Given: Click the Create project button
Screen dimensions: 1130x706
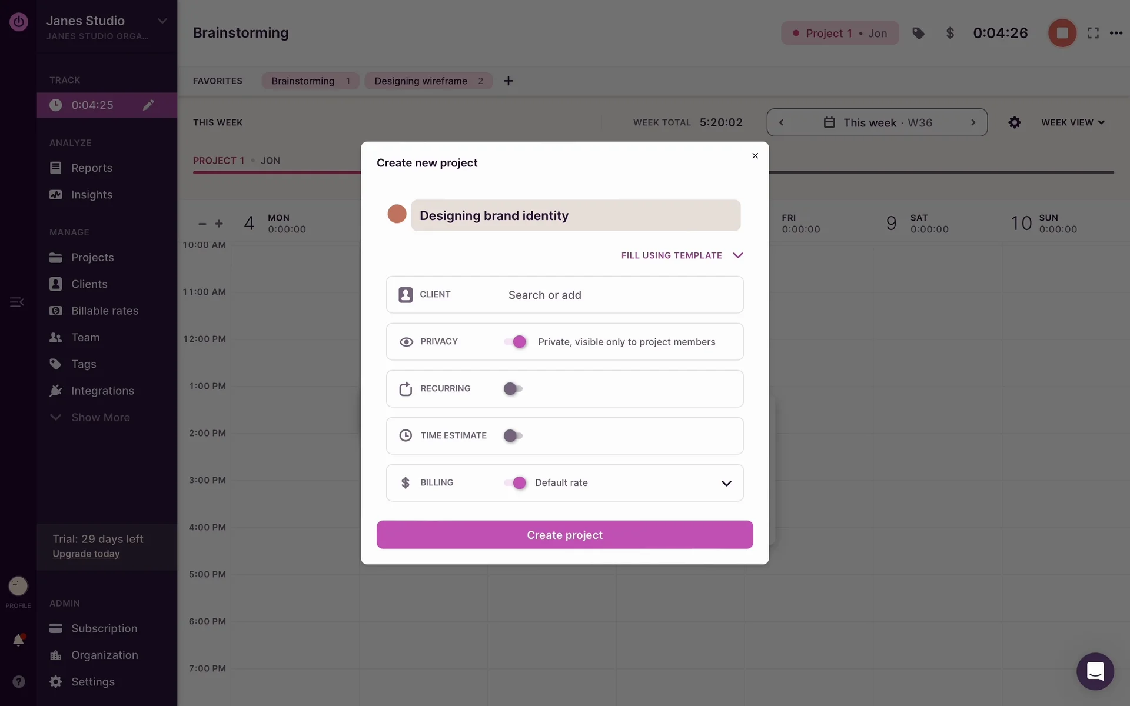Looking at the screenshot, I should (x=564, y=535).
